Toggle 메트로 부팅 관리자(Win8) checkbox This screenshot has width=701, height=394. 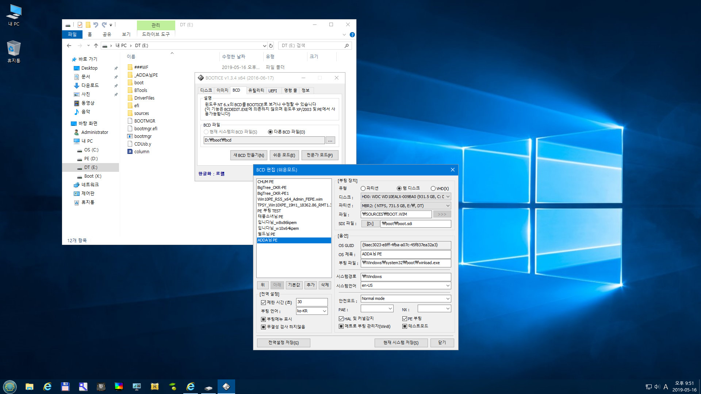click(x=341, y=327)
